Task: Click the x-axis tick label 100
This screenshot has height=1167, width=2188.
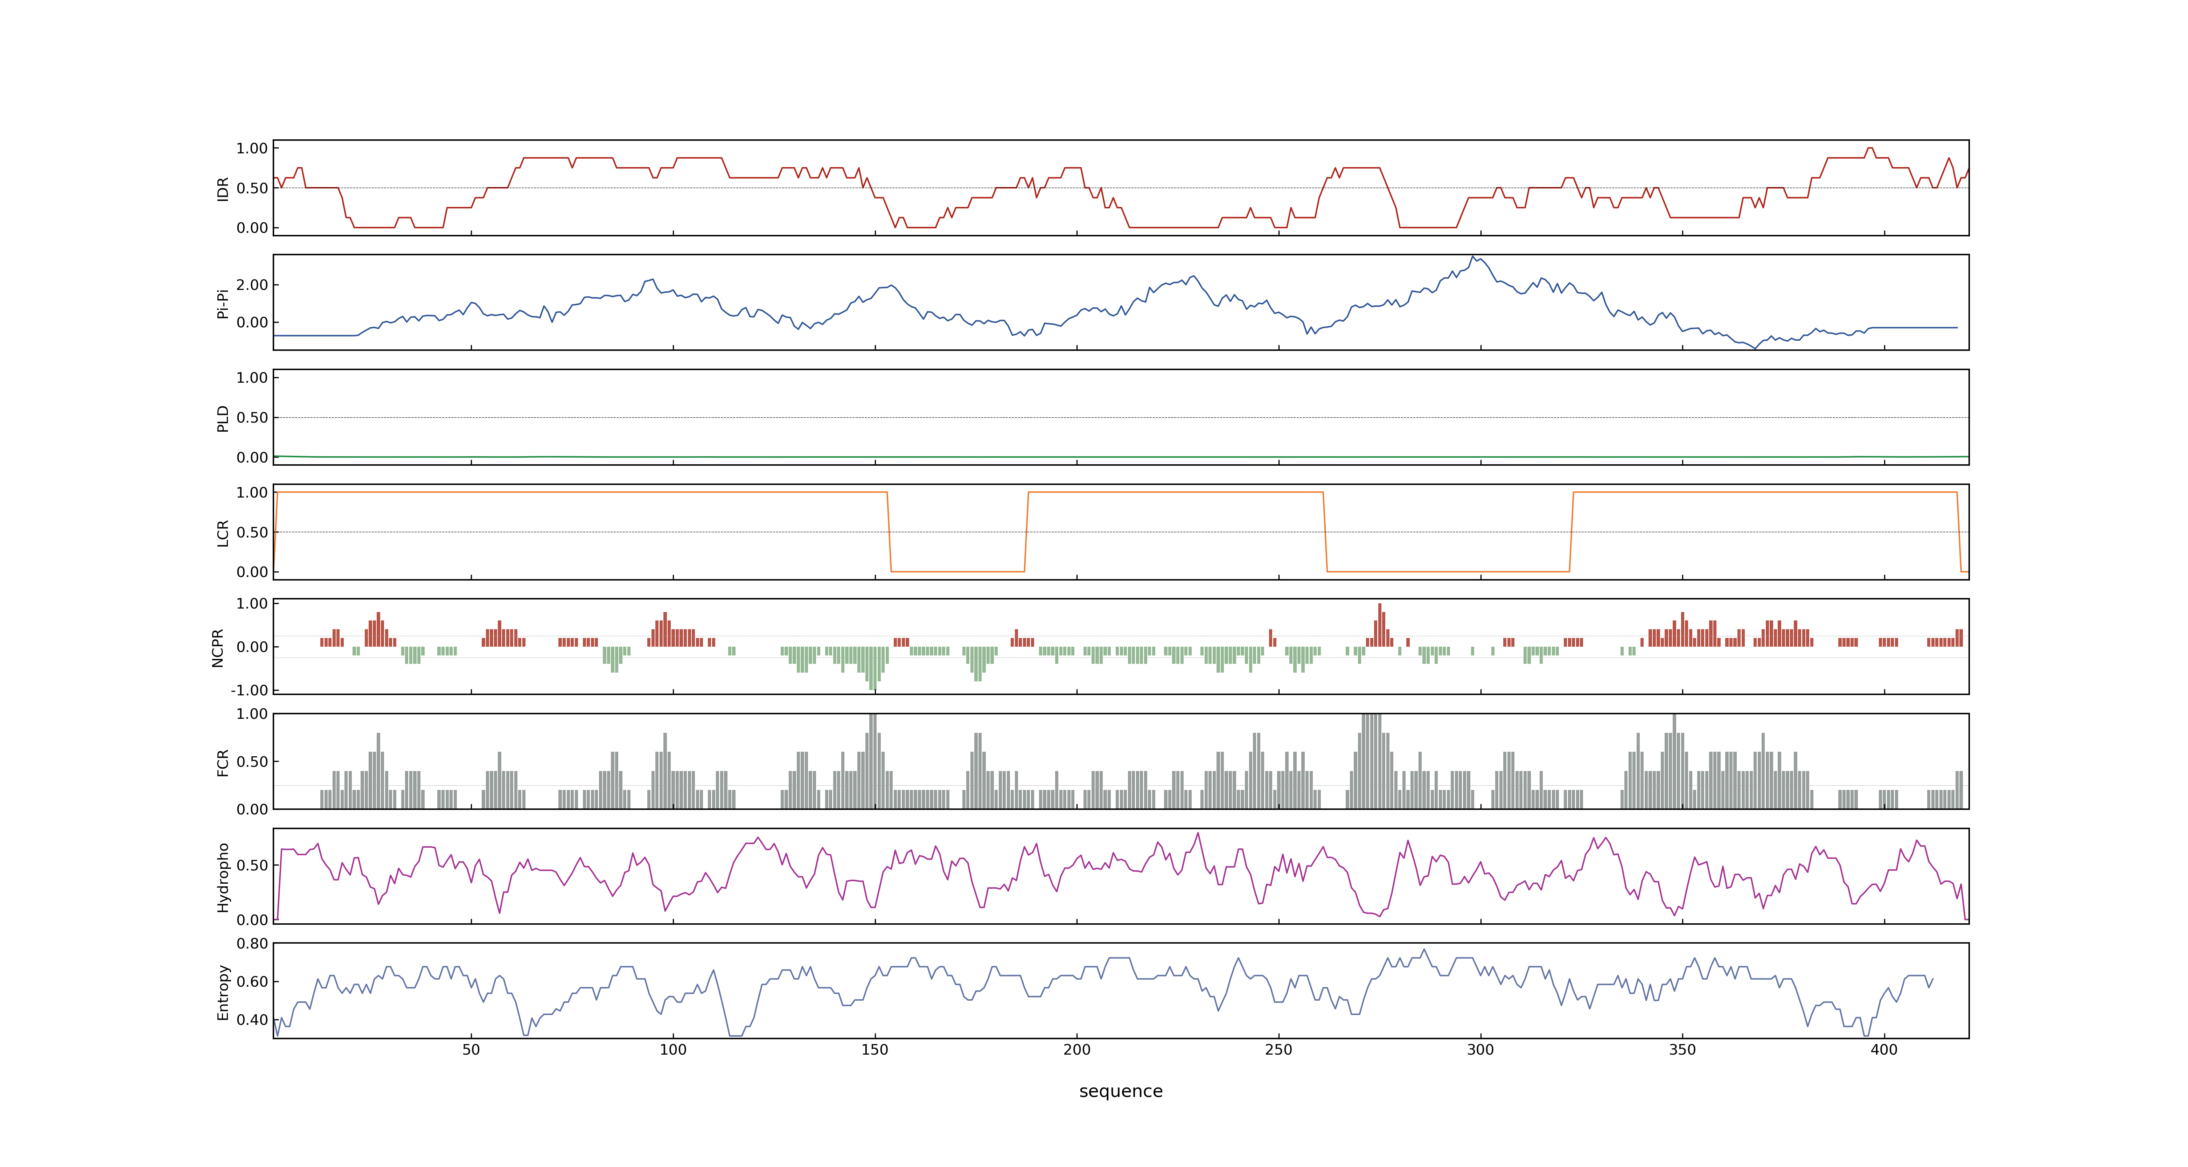Action: 673,1049
